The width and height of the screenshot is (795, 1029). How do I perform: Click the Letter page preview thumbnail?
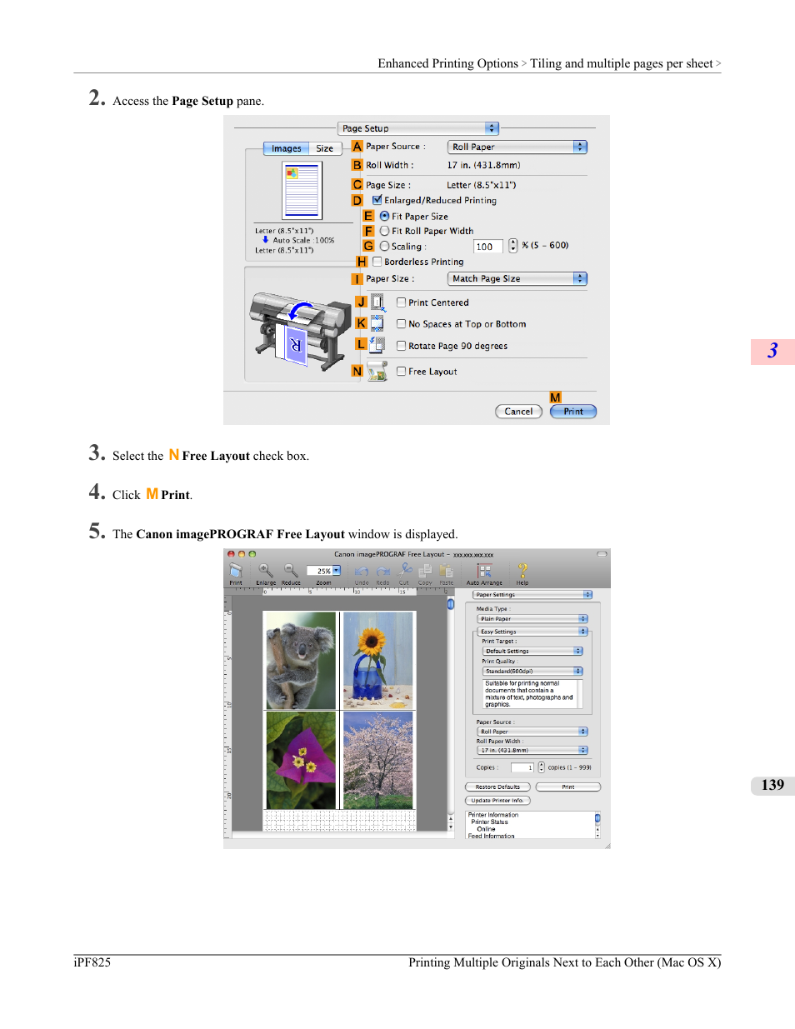(302, 192)
